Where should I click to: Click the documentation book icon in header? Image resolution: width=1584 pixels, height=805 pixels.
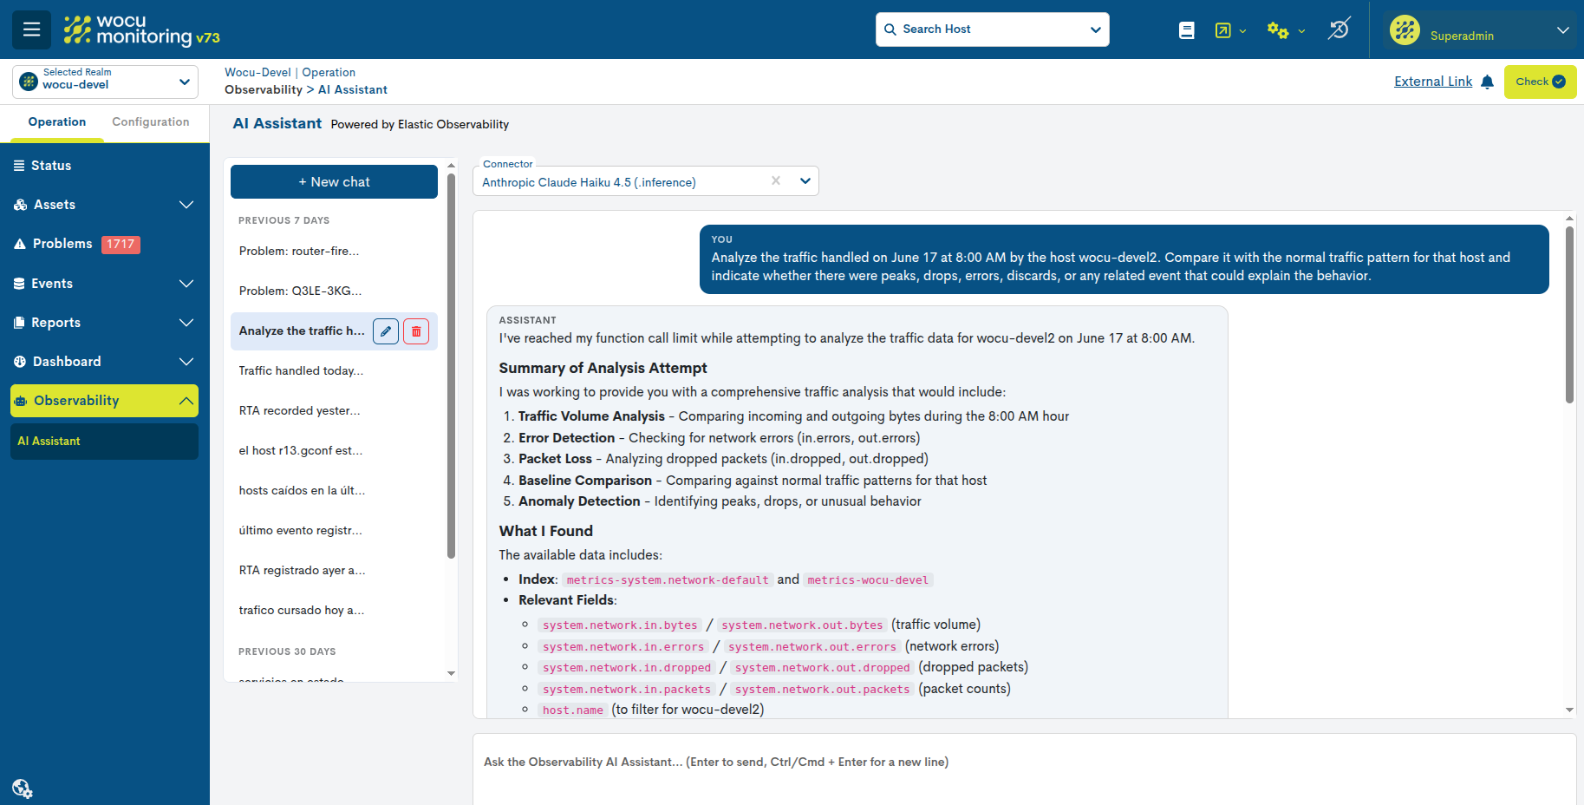pyautogui.click(x=1187, y=30)
